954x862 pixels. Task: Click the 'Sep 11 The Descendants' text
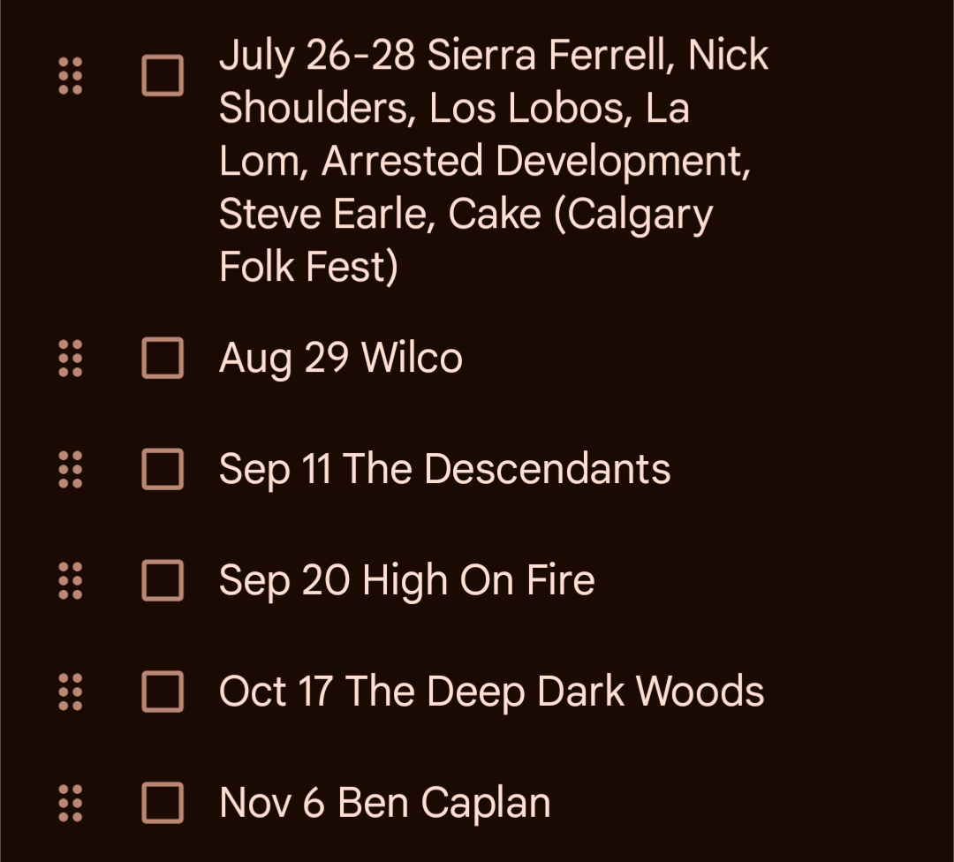tap(444, 469)
